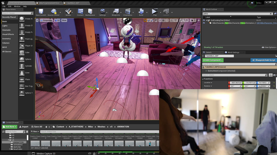Open the Lit view mode dropdown
The width and height of the screenshot is (277, 155).
click(57, 20)
